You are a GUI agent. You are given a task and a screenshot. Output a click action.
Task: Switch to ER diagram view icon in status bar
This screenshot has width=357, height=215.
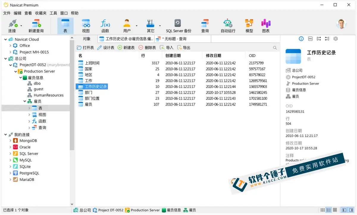click(x=335, y=210)
